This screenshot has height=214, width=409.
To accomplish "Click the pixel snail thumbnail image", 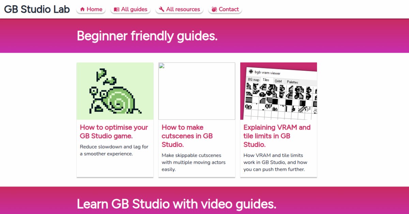I will (115, 91).
